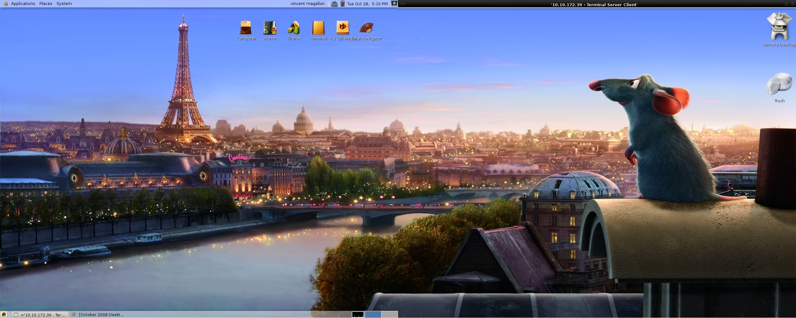Click the tray icon right of the clock
Image resolution: width=796 pixels, height=318 pixels.
394,4
